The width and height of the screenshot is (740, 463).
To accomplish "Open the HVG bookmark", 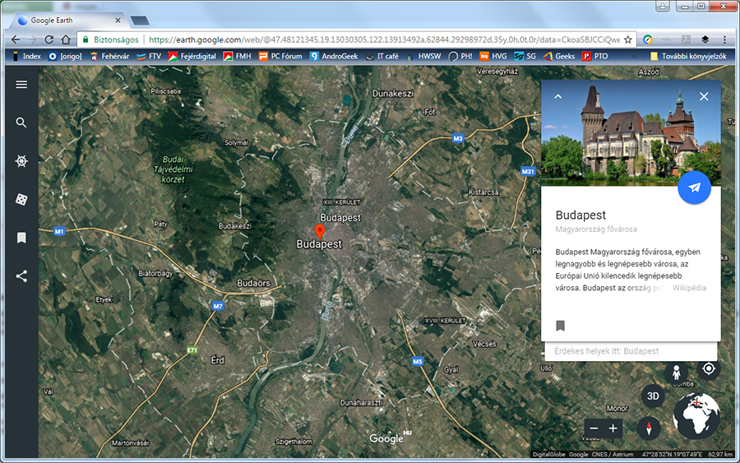I will point(493,56).
